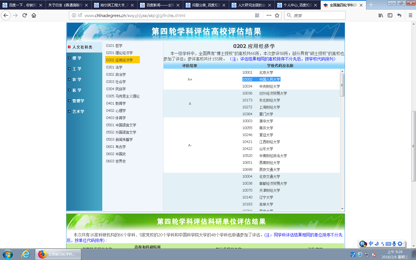The height and width of the screenshot is (260, 416).
Task: Switch to the 百度新闻 tab
Action: pos(160,5)
